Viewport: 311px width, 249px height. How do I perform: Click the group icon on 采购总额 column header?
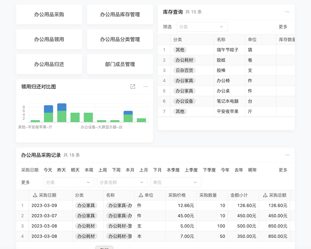tap(266, 195)
